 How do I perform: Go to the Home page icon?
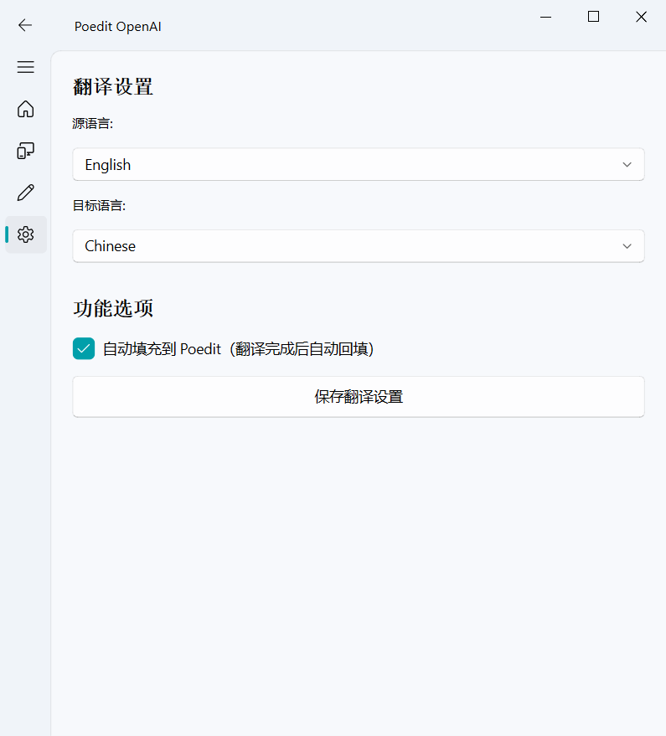click(x=25, y=109)
